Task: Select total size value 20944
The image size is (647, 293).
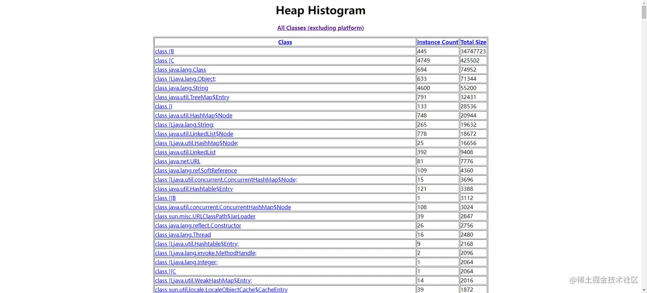Action: [x=468, y=115]
